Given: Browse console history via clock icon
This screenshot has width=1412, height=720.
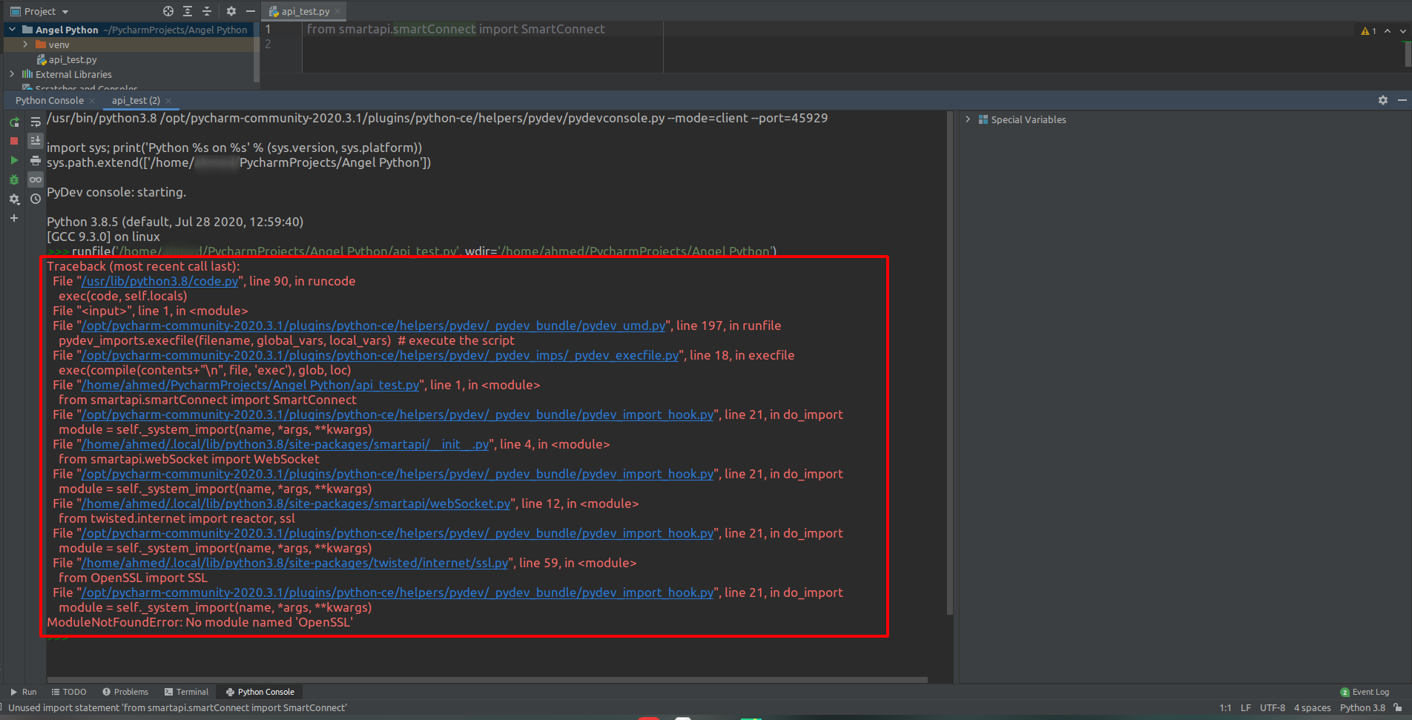Looking at the screenshot, I should pyautogui.click(x=35, y=199).
